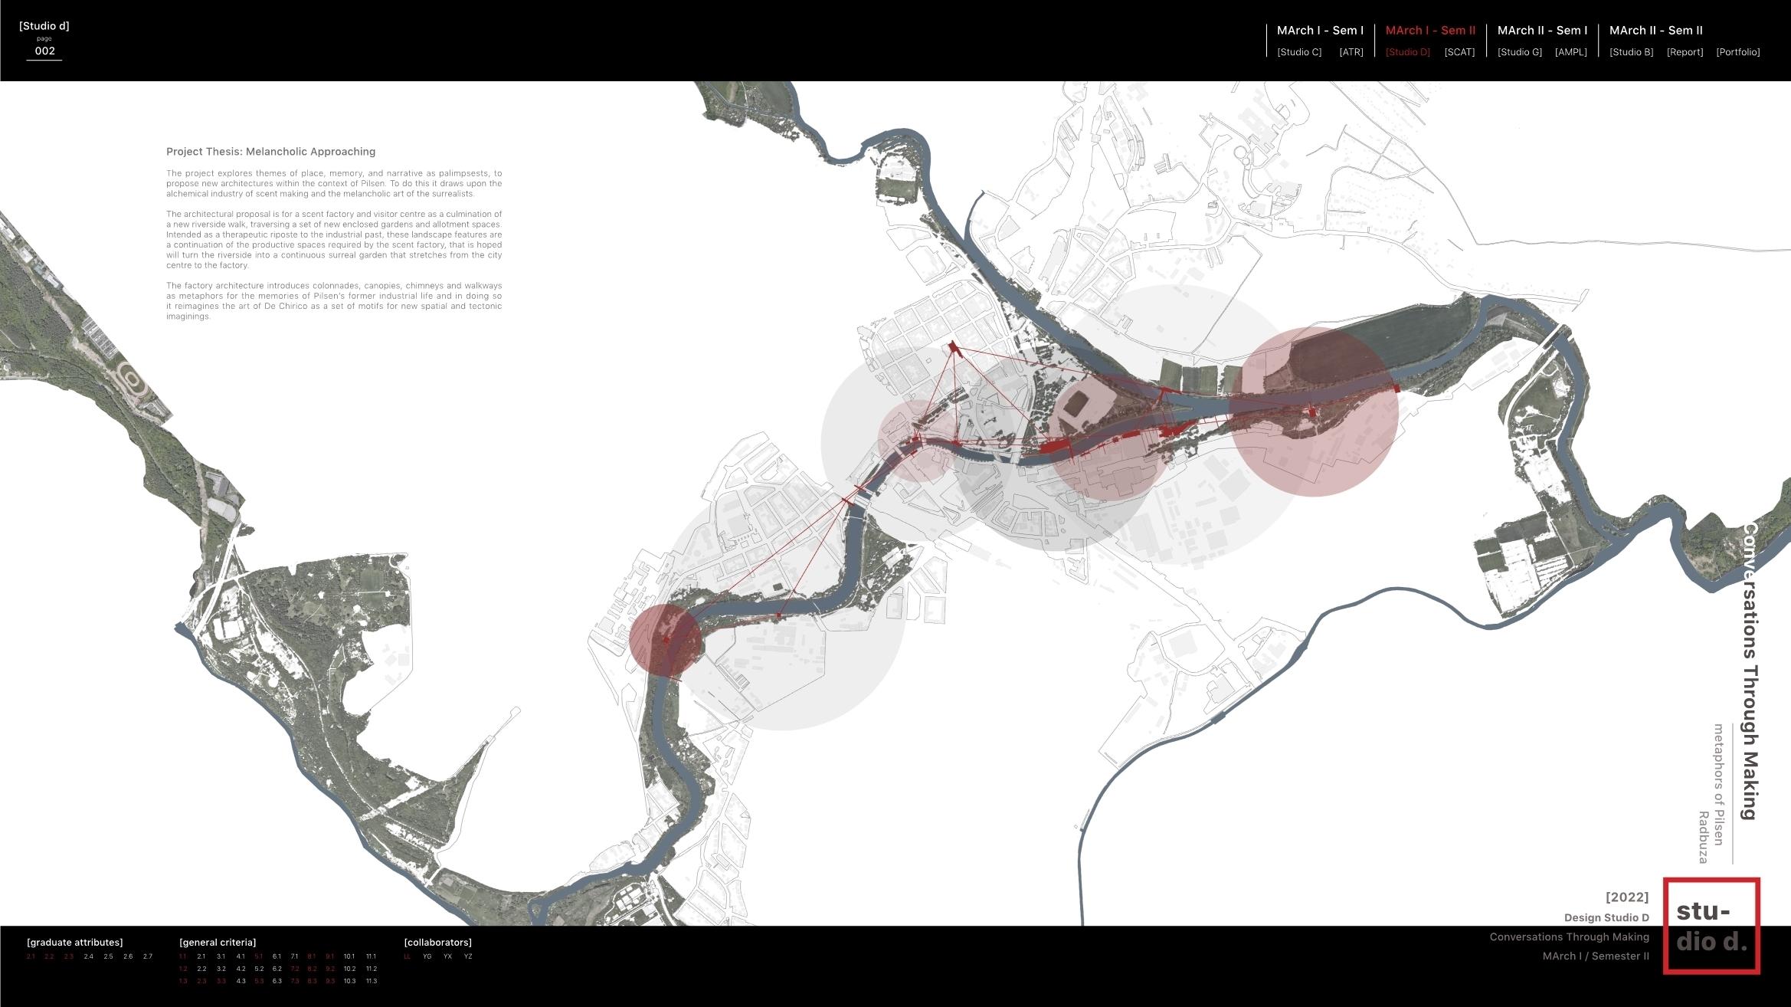This screenshot has height=1007, width=1791.
Task: Navigate to [Studio G]
Action: [1519, 52]
